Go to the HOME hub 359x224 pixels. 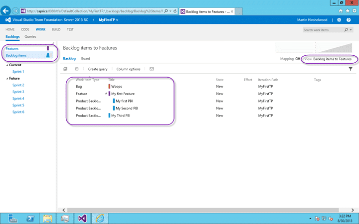[10, 29]
